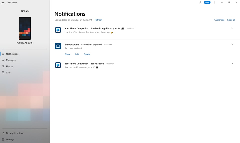Click the blue New badge
Viewport: 240px width, 143px height.
pos(207,2)
